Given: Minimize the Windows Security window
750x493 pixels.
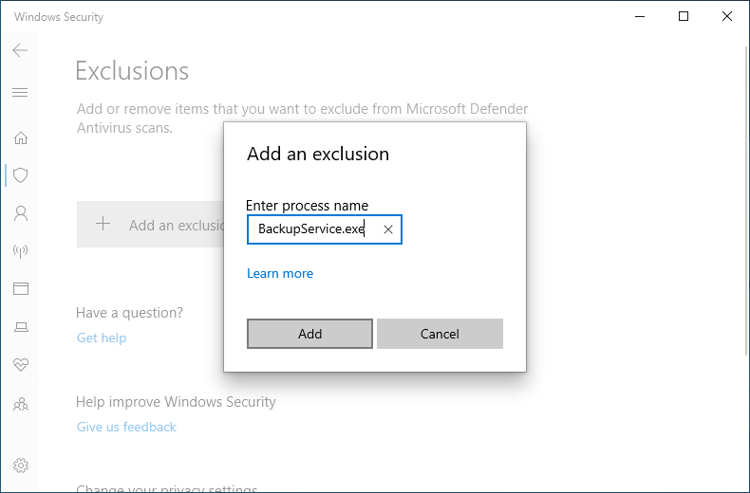Looking at the screenshot, I should [640, 16].
